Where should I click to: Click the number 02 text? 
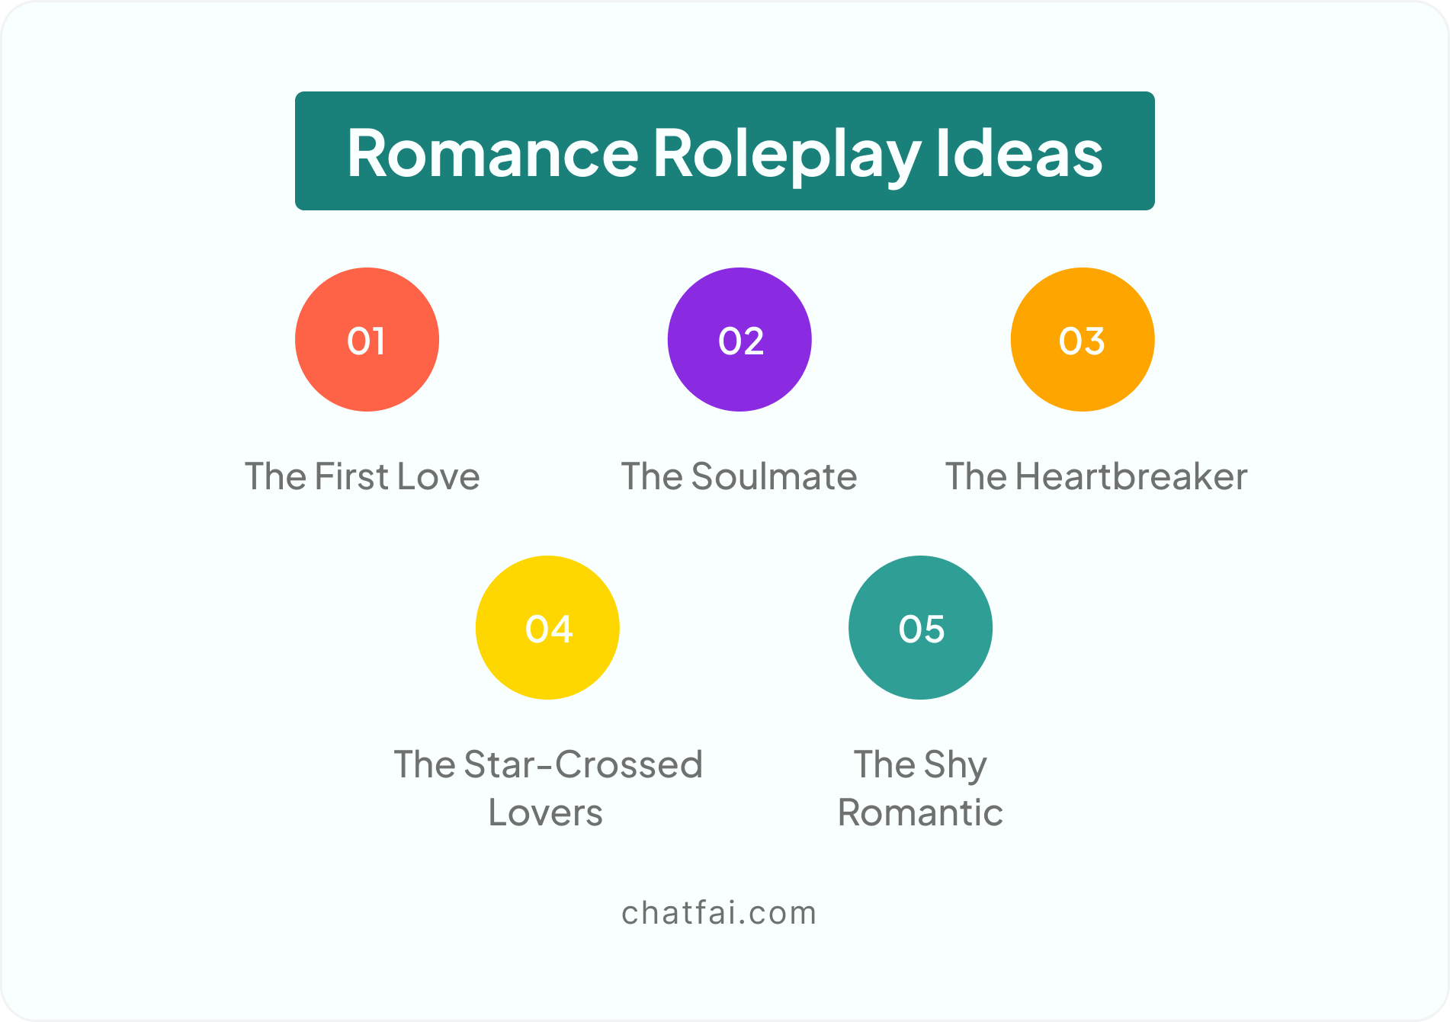[x=741, y=341]
